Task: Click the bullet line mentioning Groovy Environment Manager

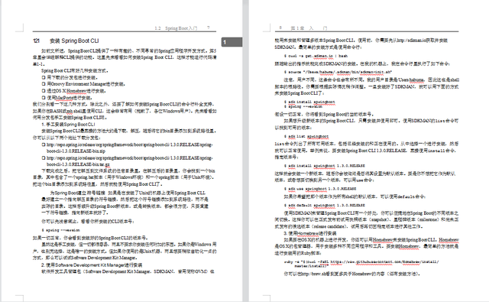Action: pos(83,84)
